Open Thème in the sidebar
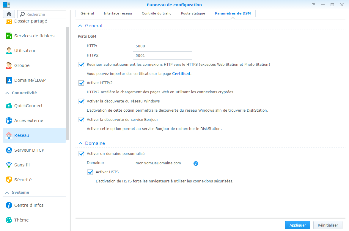349x231 pixels. pyautogui.click(x=34, y=220)
